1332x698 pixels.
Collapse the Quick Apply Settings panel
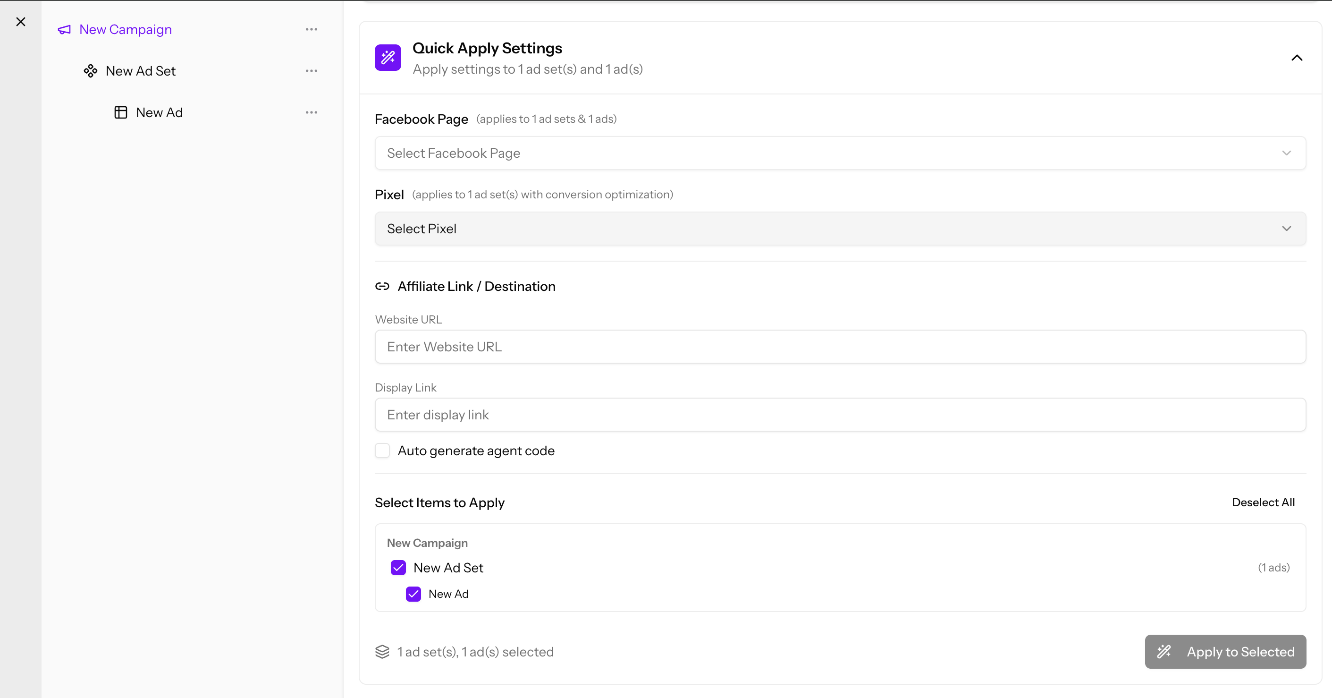[1296, 58]
